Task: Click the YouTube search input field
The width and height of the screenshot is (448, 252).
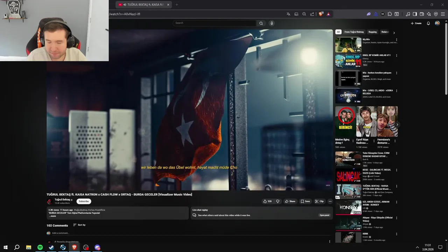Action: pyautogui.click(x=215, y=23)
